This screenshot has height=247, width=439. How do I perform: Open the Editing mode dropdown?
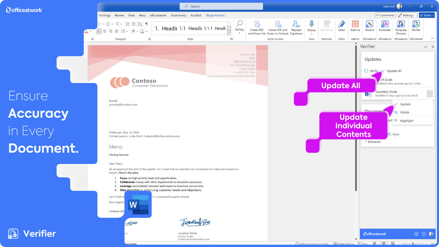point(408,15)
